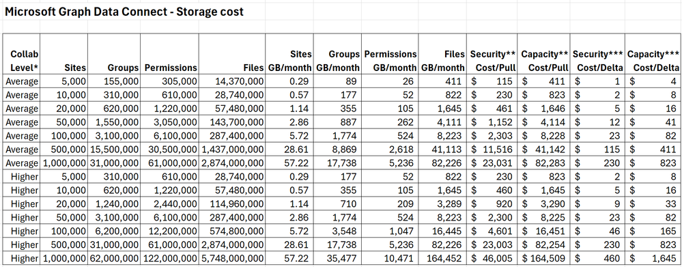Click Security Cost/Pull cell 4,601
682x267 pixels.
(492, 231)
